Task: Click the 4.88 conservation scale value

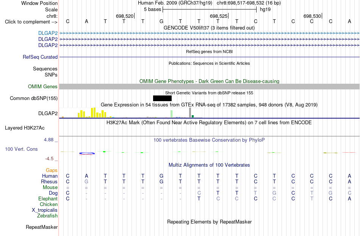Action: 49,139
